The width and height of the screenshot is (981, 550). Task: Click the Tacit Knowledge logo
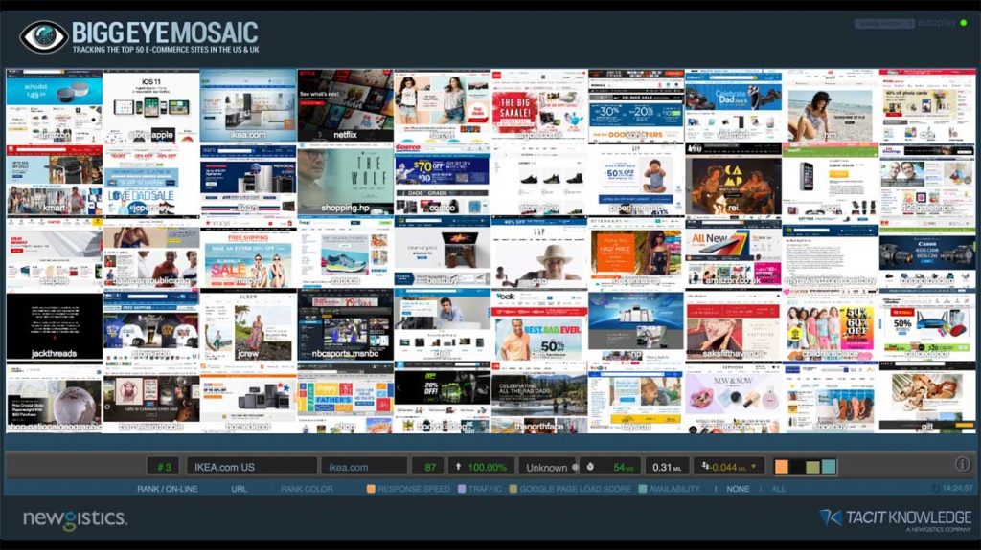895,519
